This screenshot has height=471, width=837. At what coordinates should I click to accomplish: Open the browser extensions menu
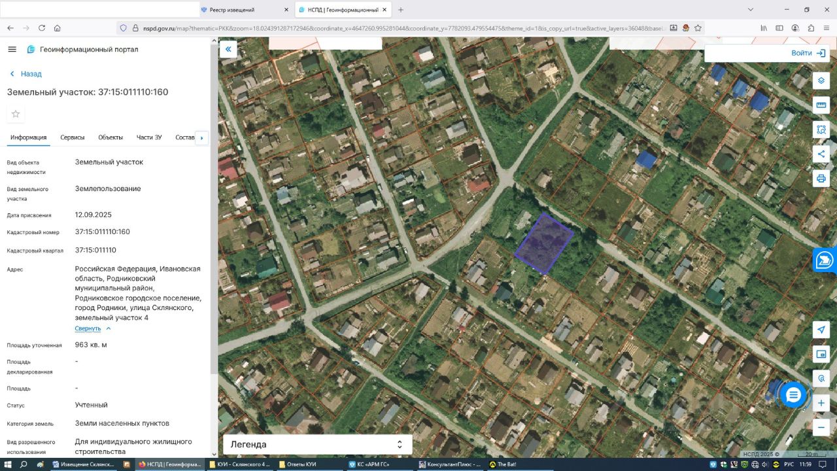pos(811,28)
